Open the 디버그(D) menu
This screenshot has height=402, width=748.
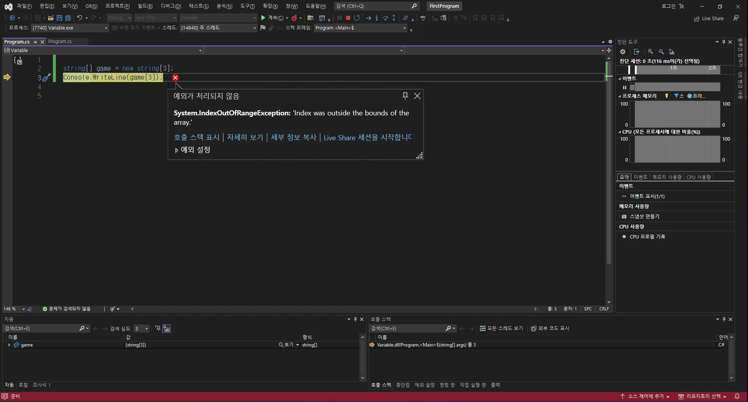[x=171, y=6]
